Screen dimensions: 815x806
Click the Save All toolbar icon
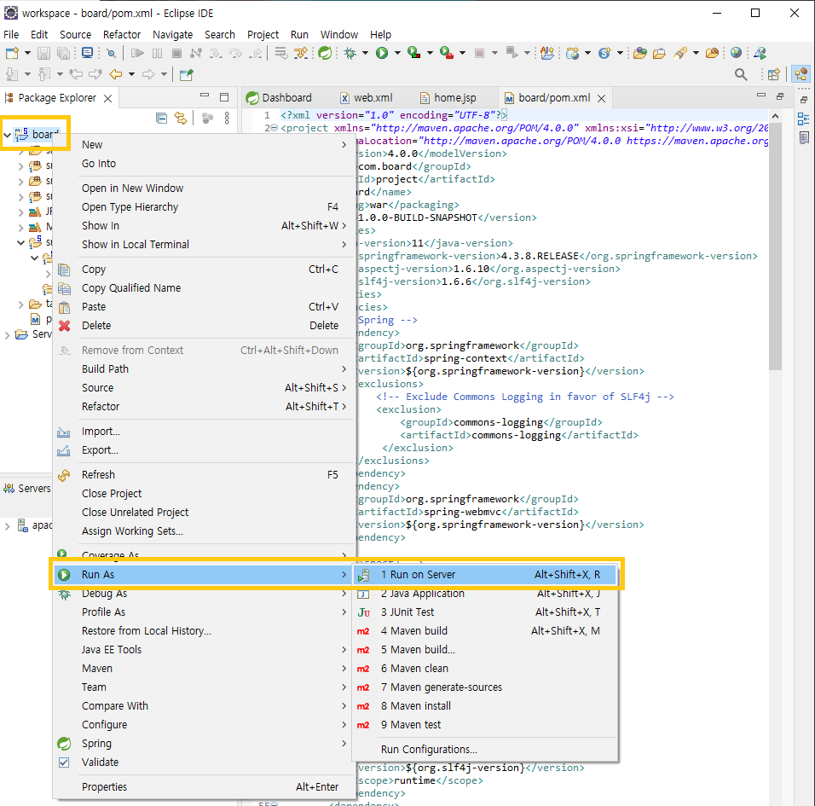click(x=63, y=53)
